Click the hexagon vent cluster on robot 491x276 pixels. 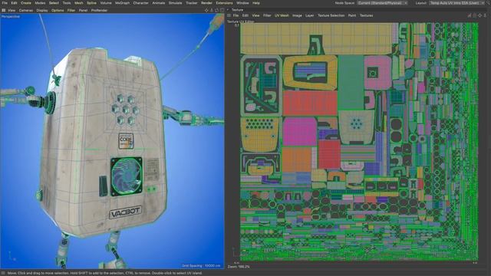click(x=126, y=110)
